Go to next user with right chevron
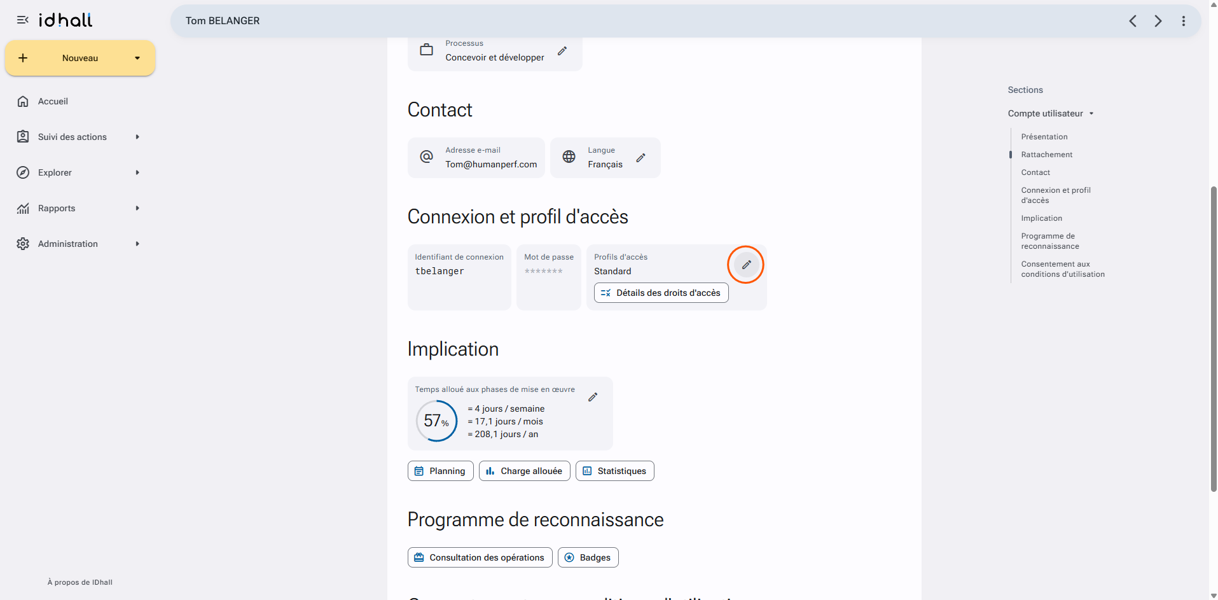 (x=1158, y=21)
